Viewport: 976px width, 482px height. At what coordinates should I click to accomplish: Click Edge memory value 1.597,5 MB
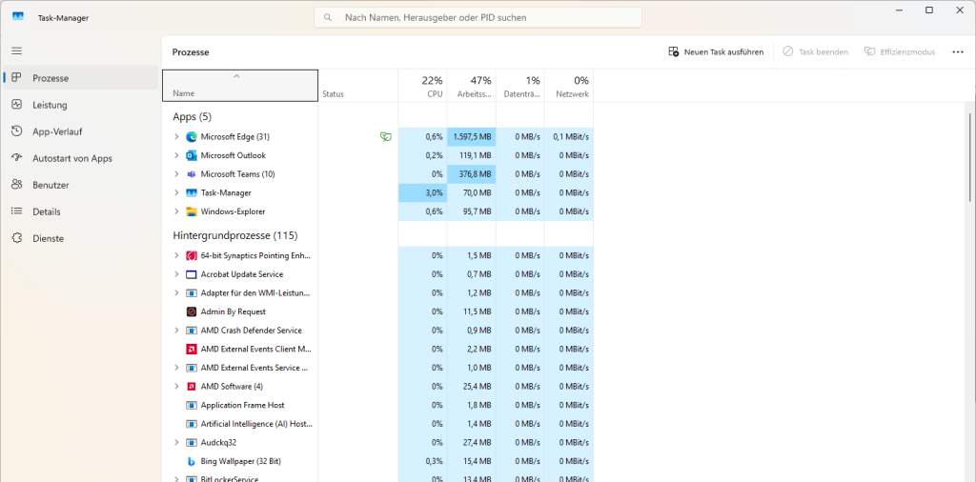(471, 137)
